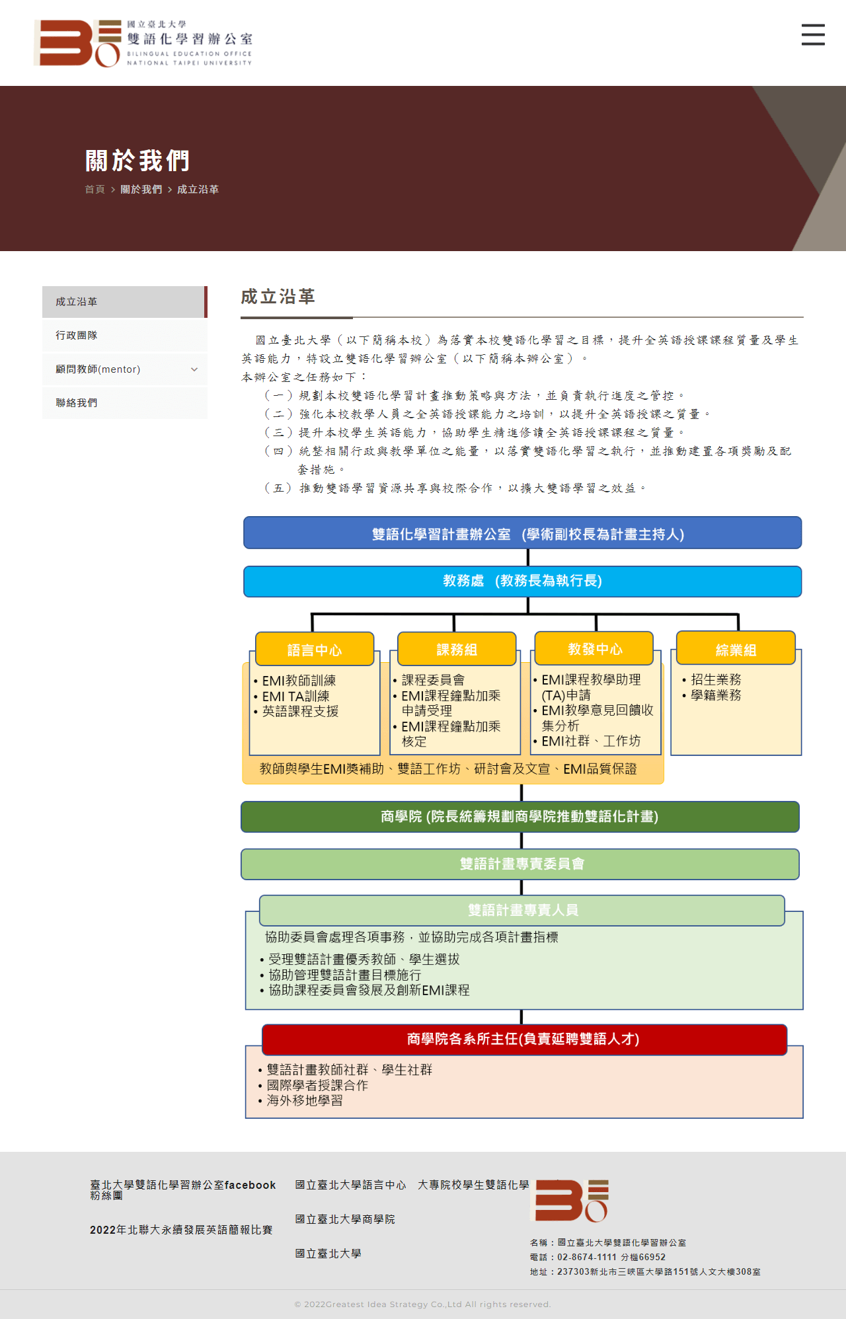846x1319 pixels.
Task: Click the 雙語計畫專責人員 chart box
Action: coord(522,911)
